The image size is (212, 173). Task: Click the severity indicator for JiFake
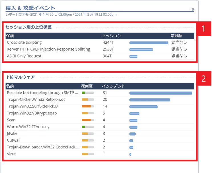tap(87, 134)
